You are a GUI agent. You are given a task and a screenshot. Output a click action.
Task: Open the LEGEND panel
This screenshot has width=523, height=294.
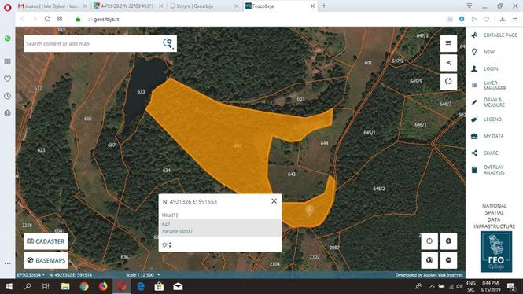click(487, 119)
